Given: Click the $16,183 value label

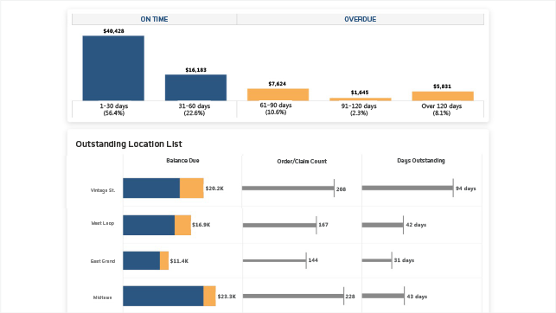Looking at the screenshot, I should pyautogui.click(x=195, y=70).
